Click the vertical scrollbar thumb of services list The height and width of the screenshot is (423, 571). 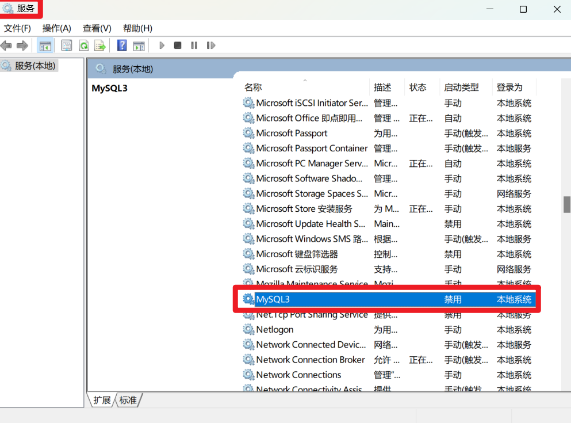click(566, 204)
